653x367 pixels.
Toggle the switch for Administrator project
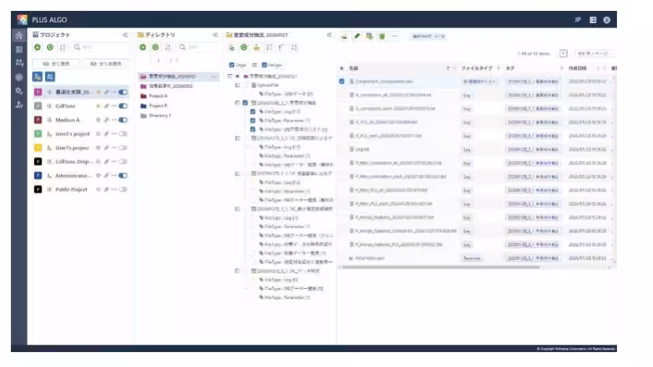click(x=123, y=175)
